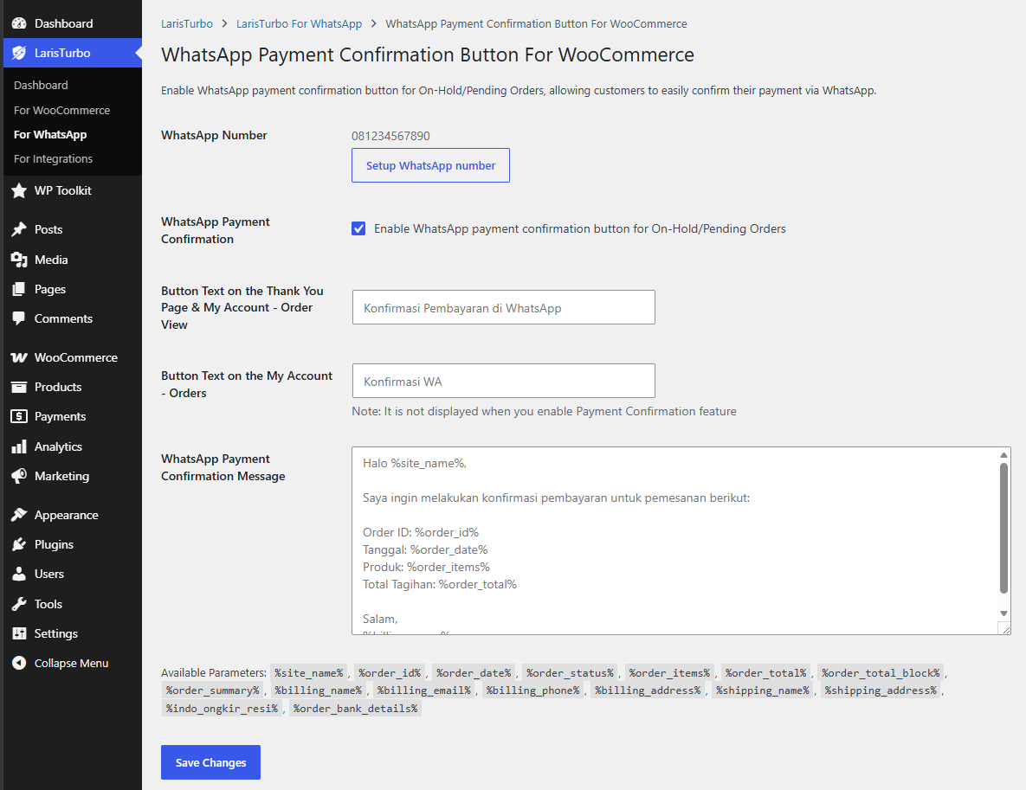
Task: Click the %order_summary% parameter tag
Action: [x=213, y=690]
